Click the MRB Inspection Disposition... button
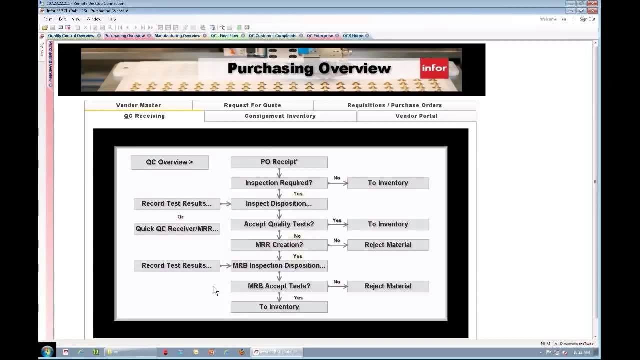Viewport: 640px width, 360px height. tap(279, 265)
